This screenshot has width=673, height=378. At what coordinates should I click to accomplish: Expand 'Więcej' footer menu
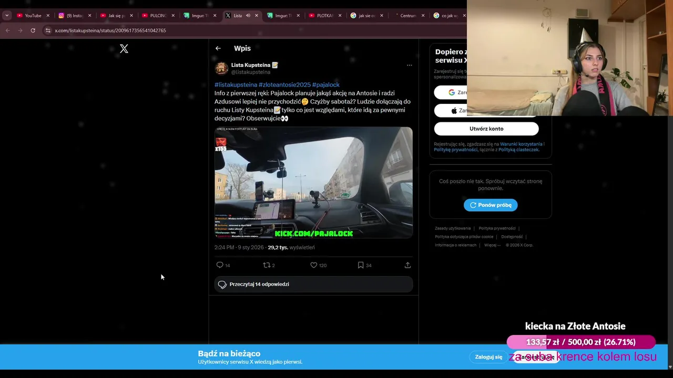tap(492, 245)
